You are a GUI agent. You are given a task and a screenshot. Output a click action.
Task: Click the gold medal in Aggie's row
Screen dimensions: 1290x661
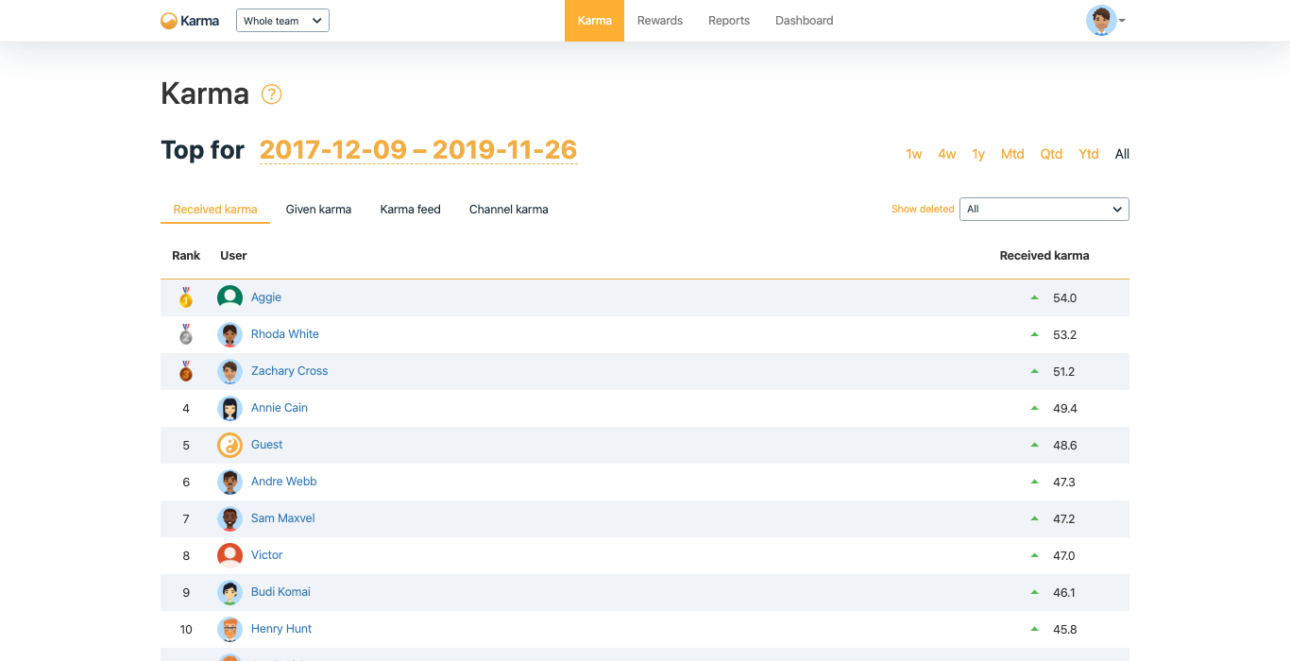tap(186, 297)
